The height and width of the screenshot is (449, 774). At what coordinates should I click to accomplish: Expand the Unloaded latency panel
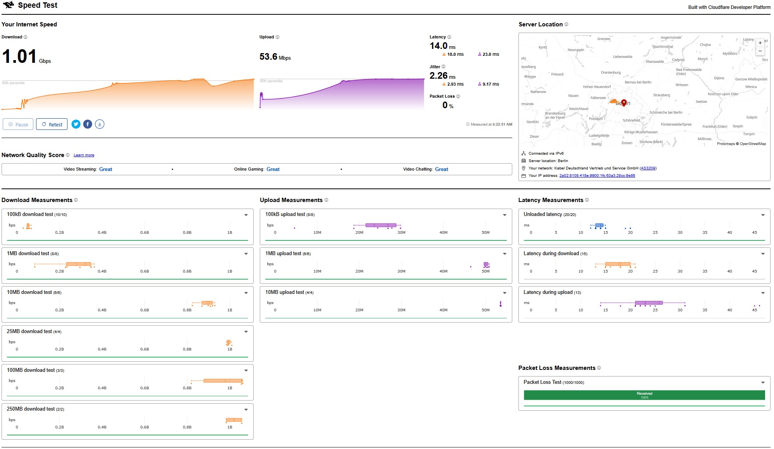tap(763, 215)
